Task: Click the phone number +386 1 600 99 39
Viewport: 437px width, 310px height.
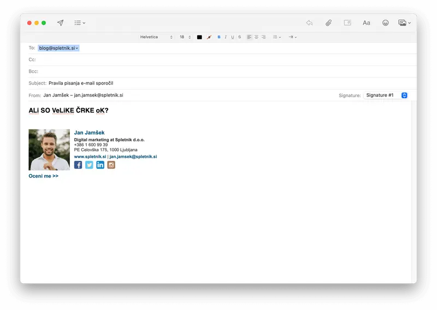Action: (91, 145)
